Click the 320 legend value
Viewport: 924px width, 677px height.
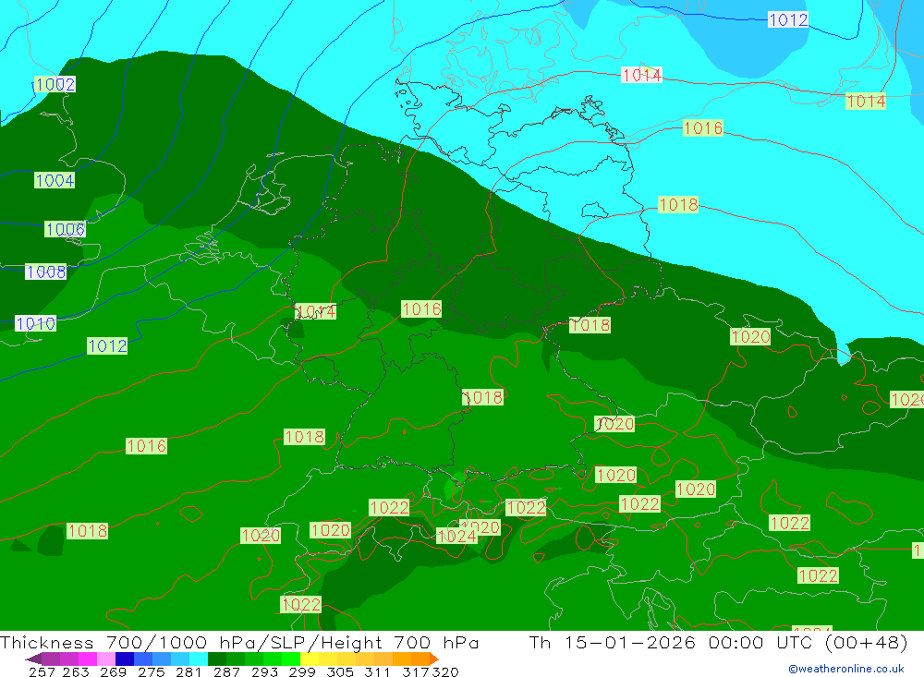point(445,671)
